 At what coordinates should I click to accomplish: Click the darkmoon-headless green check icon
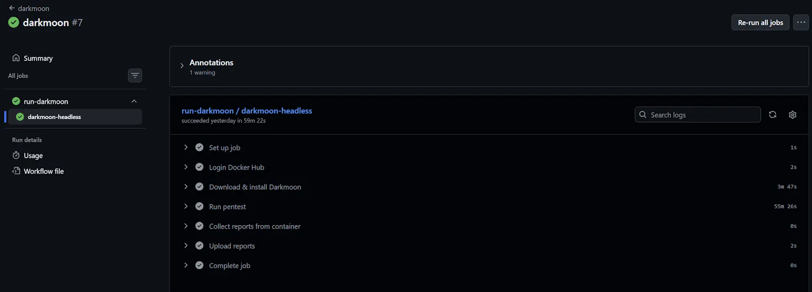tap(20, 117)
